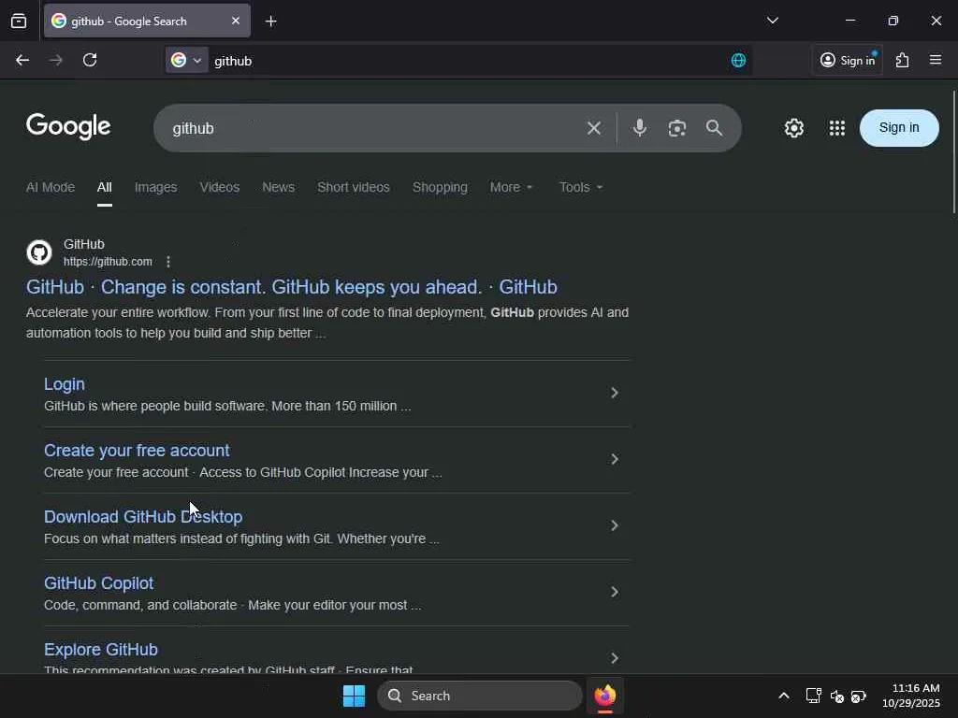Expand the More filters dropdown
Screen dimensions: 958x718
pos(511,187)
